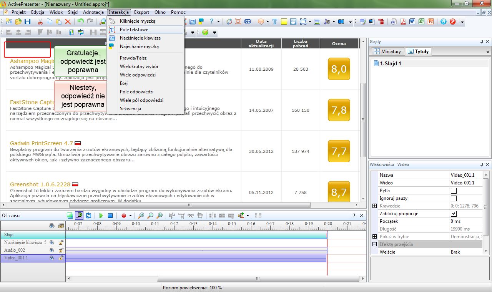Pin the Właściwości panel
This screenshot has height=292, width=492.
482,164
